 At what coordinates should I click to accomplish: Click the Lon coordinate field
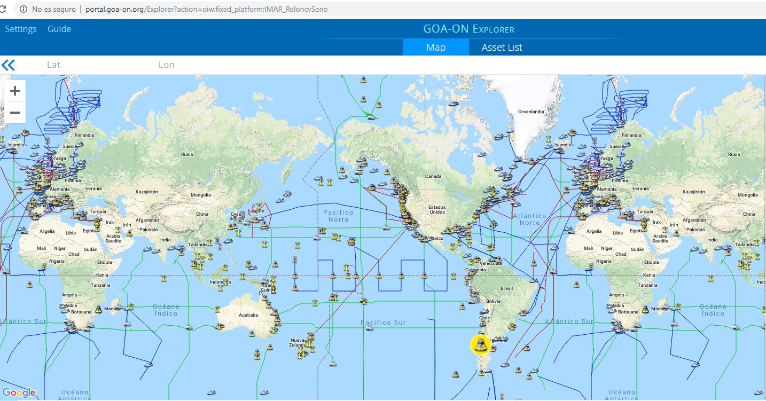click(166, 65)
